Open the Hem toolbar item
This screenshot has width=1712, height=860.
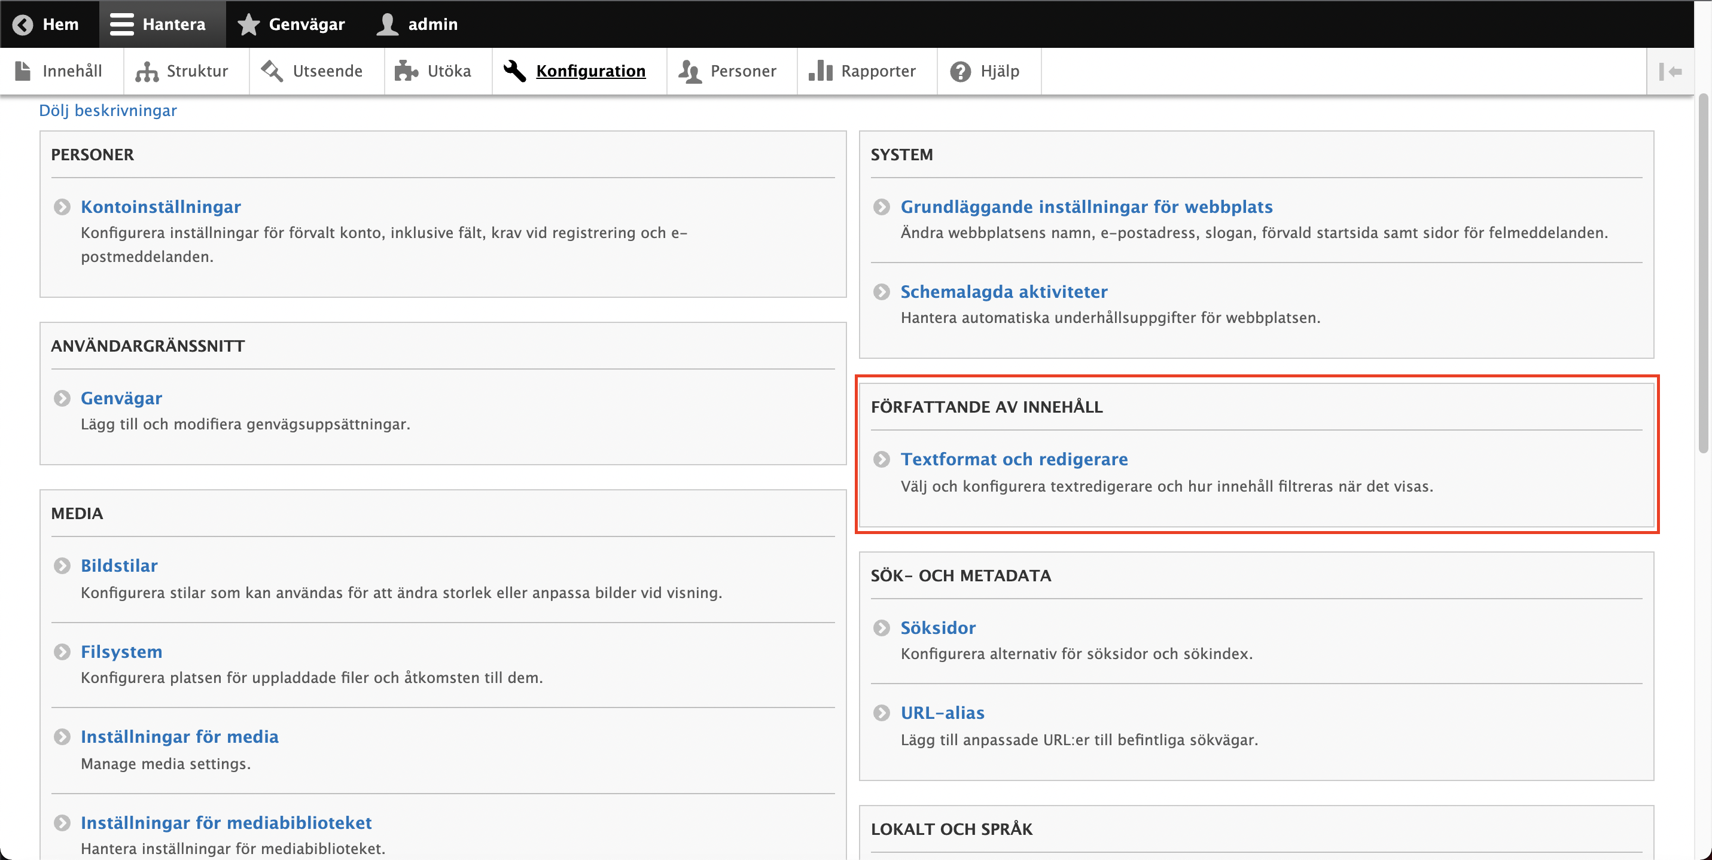click(x=50, y=25)
